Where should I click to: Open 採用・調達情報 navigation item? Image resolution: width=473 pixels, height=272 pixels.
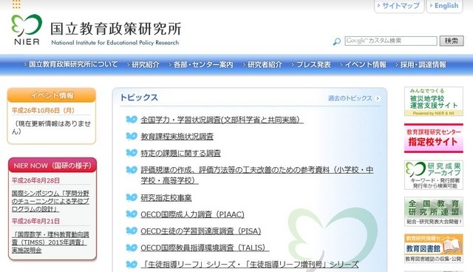pos(421,64)
